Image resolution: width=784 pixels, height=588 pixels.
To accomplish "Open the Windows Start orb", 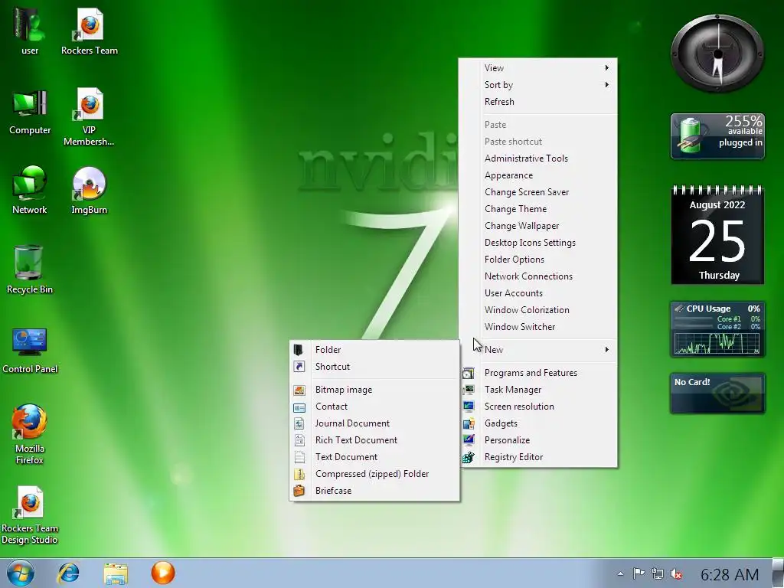I will pyautogui.click(x=21, y=573).
